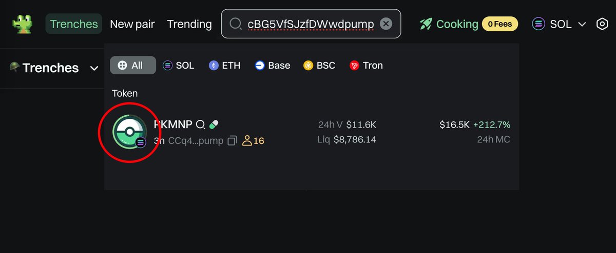
Task: Switch to the New pair tab
Action: 132,24
